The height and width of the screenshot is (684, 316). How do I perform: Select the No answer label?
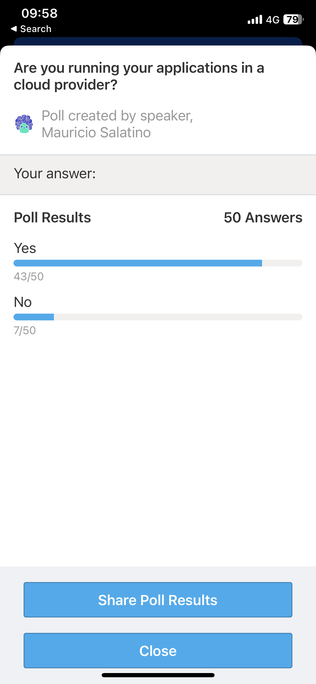pos(23,302)
